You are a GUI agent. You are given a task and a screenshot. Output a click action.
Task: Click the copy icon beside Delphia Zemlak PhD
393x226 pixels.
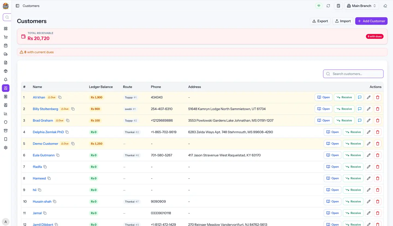coord(67,132)
